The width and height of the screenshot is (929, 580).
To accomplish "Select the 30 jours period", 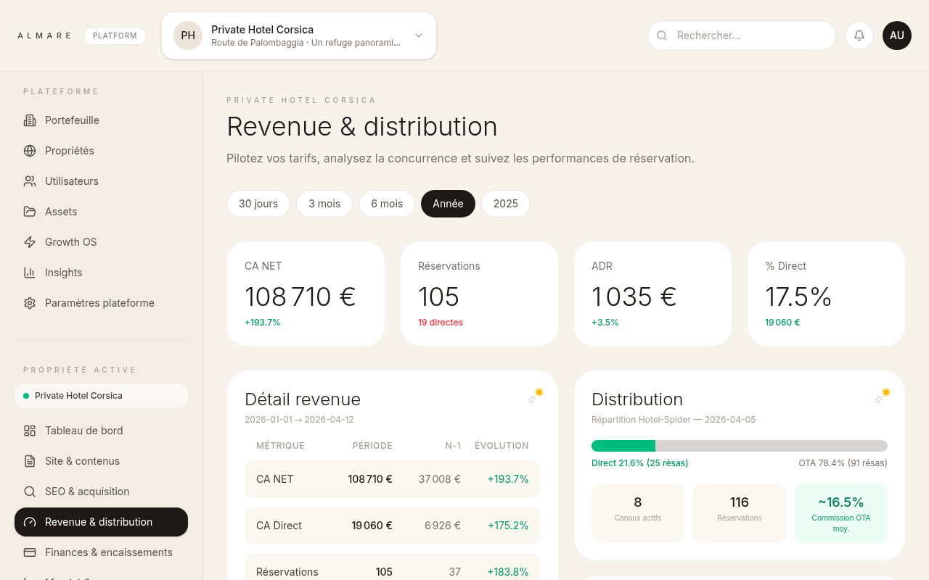I will [x=258, y=204].
